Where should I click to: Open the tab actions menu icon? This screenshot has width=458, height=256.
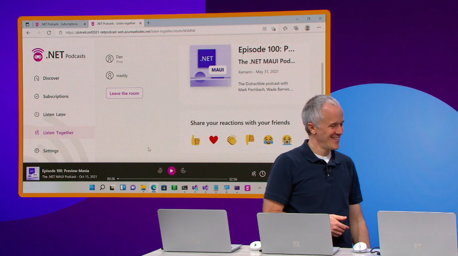27,24
